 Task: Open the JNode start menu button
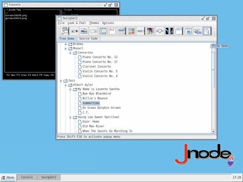pyautogui.click(x=8, y=177)
